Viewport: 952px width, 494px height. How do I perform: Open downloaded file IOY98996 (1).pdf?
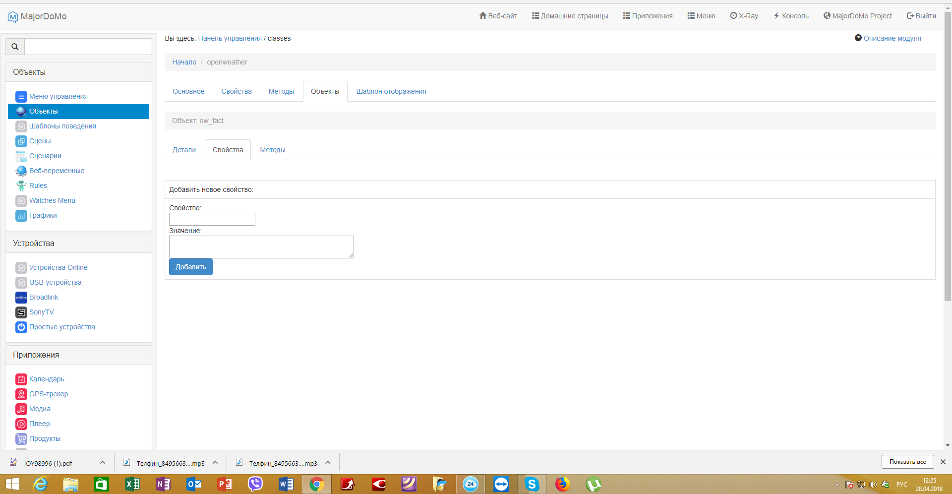(48, 463)
